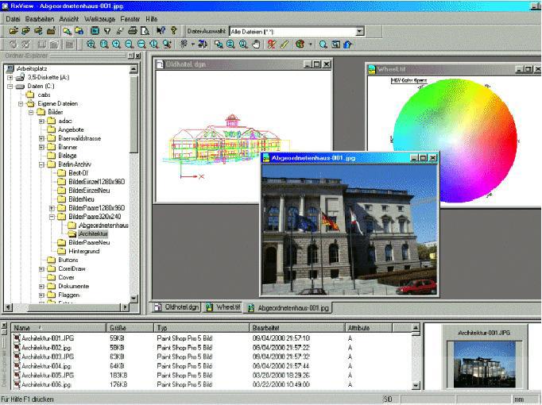The height and width of the screenshot is (405, 542).
Task: Expand the CorelDraw folder node
Action: (x=41, y=268)
